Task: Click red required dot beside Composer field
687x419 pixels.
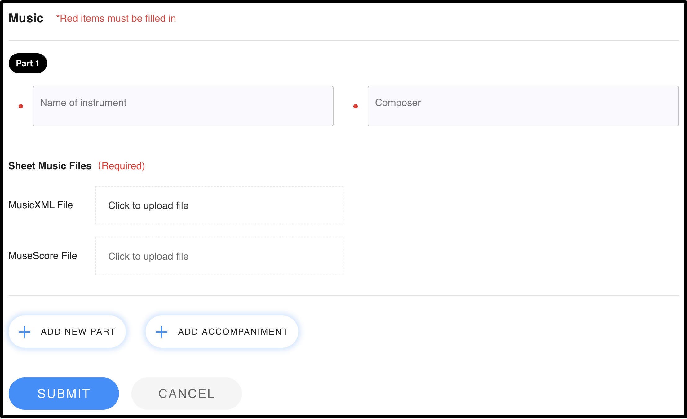Action: click(x=356, y=106)
